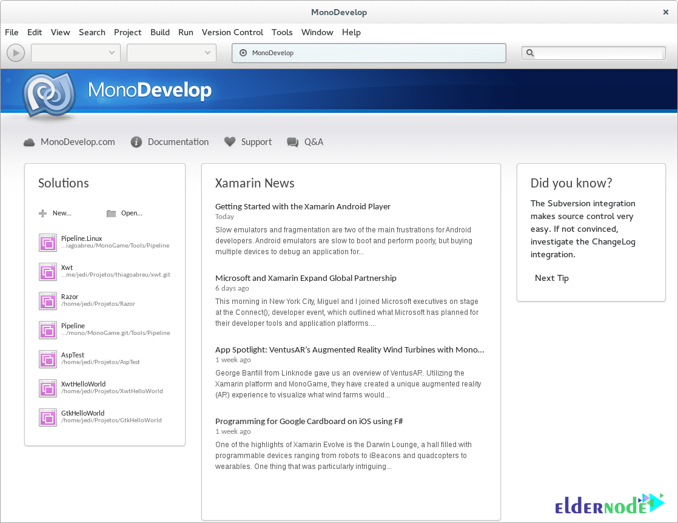The image size is (678, 523).
Task: Click the Support heart icon
Action: pos(230,141)
